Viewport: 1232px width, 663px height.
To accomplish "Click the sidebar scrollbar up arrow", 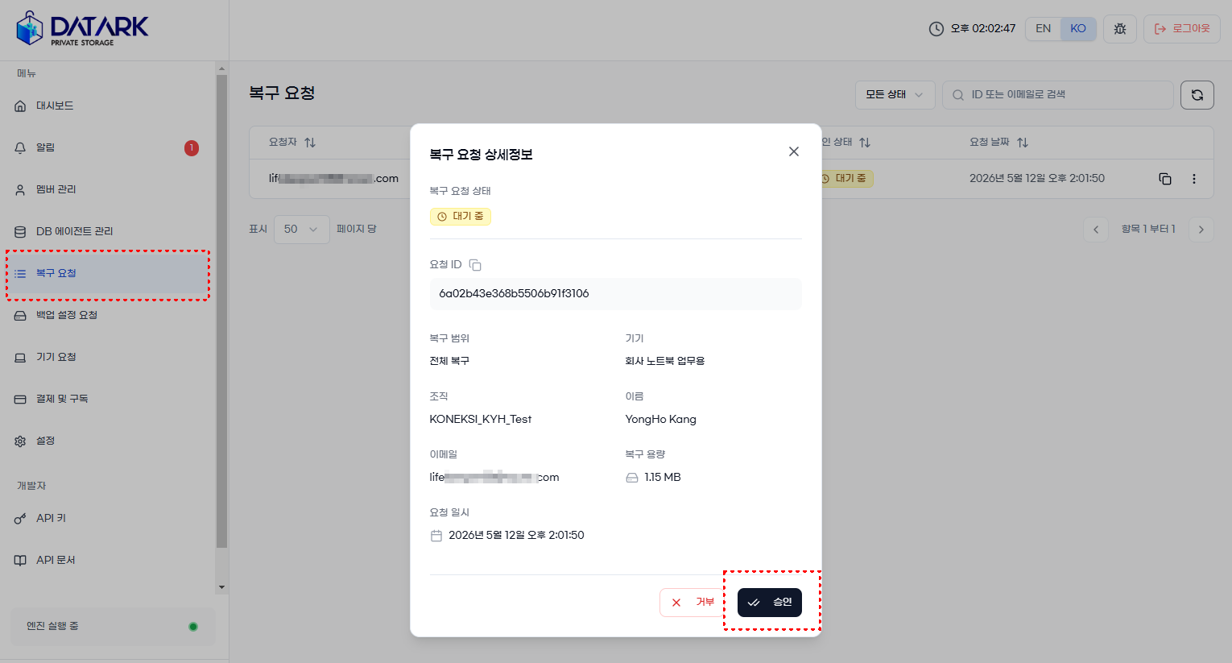I will pyautogui.click(x=222, y=69).
